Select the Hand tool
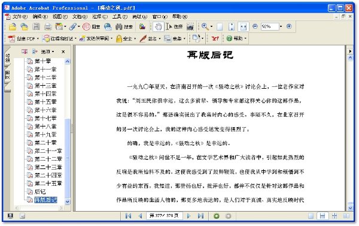 point(158,27)
